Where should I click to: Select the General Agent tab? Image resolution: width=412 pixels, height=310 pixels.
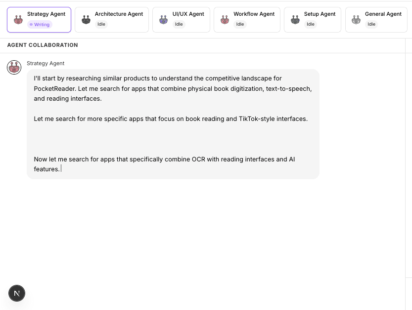[x=376, y=19]
